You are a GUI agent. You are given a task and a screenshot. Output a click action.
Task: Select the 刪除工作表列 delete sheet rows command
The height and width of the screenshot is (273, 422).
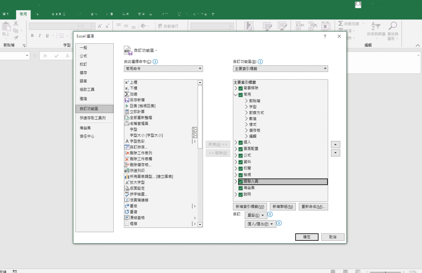point(138,153)
